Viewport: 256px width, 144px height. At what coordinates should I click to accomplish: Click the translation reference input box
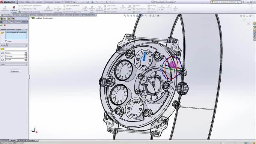(x=16, y=49)
